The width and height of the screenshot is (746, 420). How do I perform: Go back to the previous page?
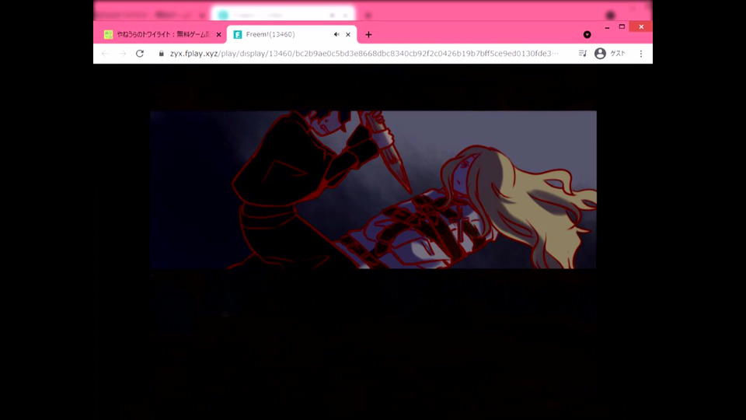tap(105, 54)
